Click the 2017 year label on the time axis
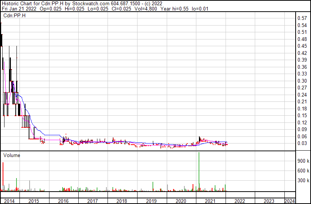This screenshot has width=311, height=204. (93, 201)
